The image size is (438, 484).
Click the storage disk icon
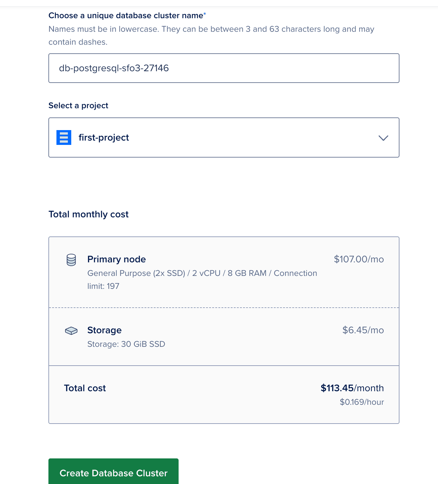[71, 331]
